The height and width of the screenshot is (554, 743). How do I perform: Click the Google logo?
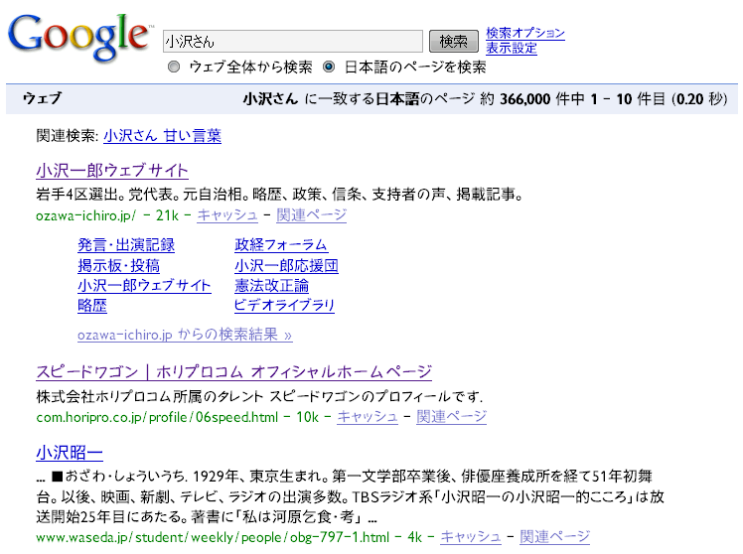tap(79, 37)
